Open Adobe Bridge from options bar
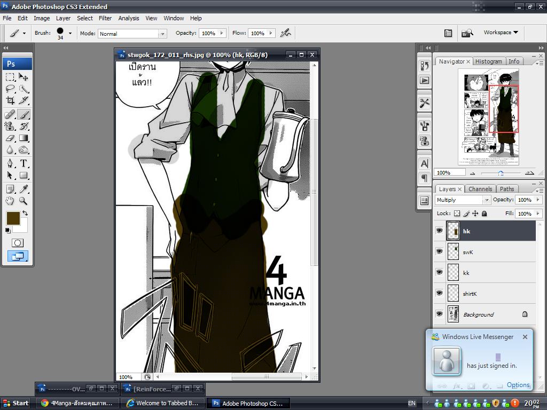 pos(467,33)
